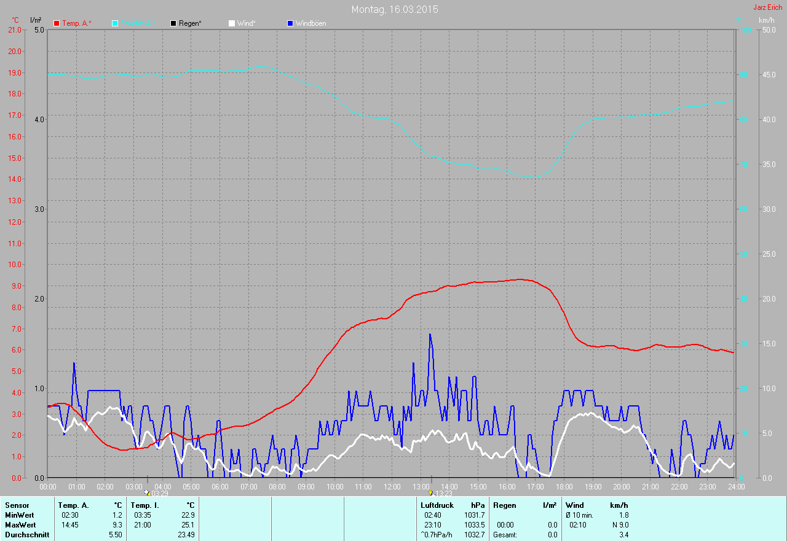Viewport: 787px width, 541px height.
Task: Click the wind average value 3.4
Action: coord(623,535)
